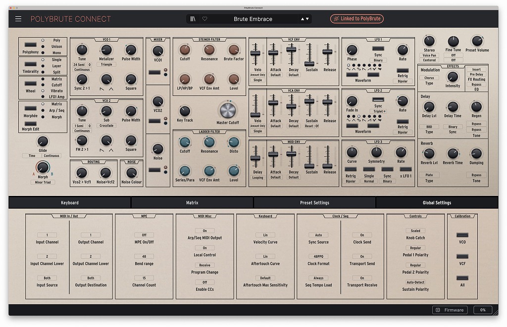
Task: Click the Ladder filter Cutoff knob
Action: click(x=185, y=142)
